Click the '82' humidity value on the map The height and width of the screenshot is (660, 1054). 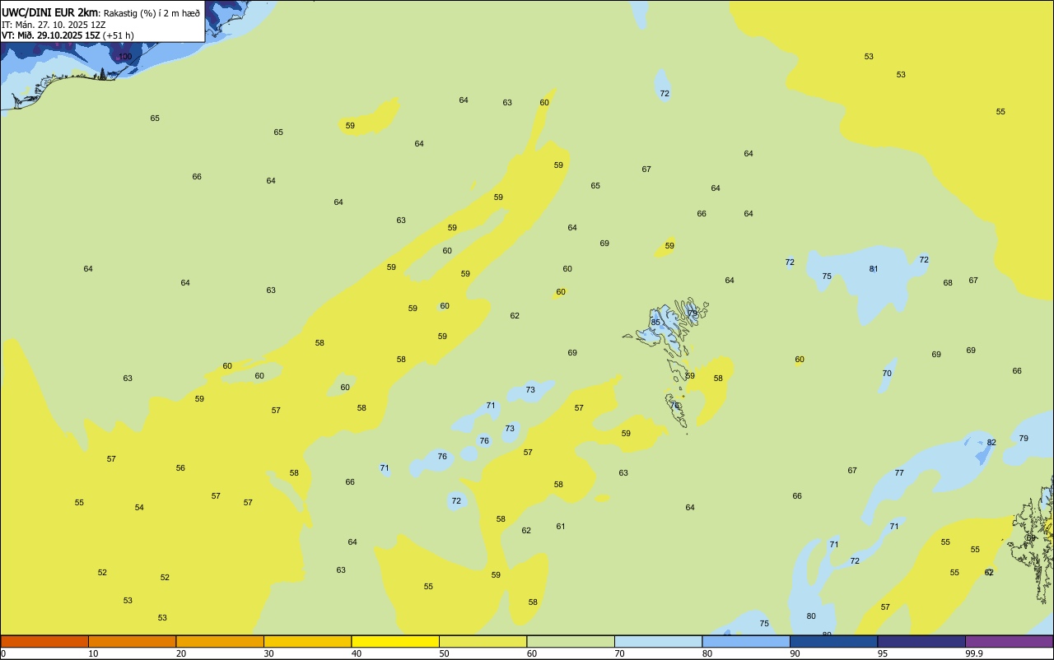pyautogui.click(x=991, y=443)
